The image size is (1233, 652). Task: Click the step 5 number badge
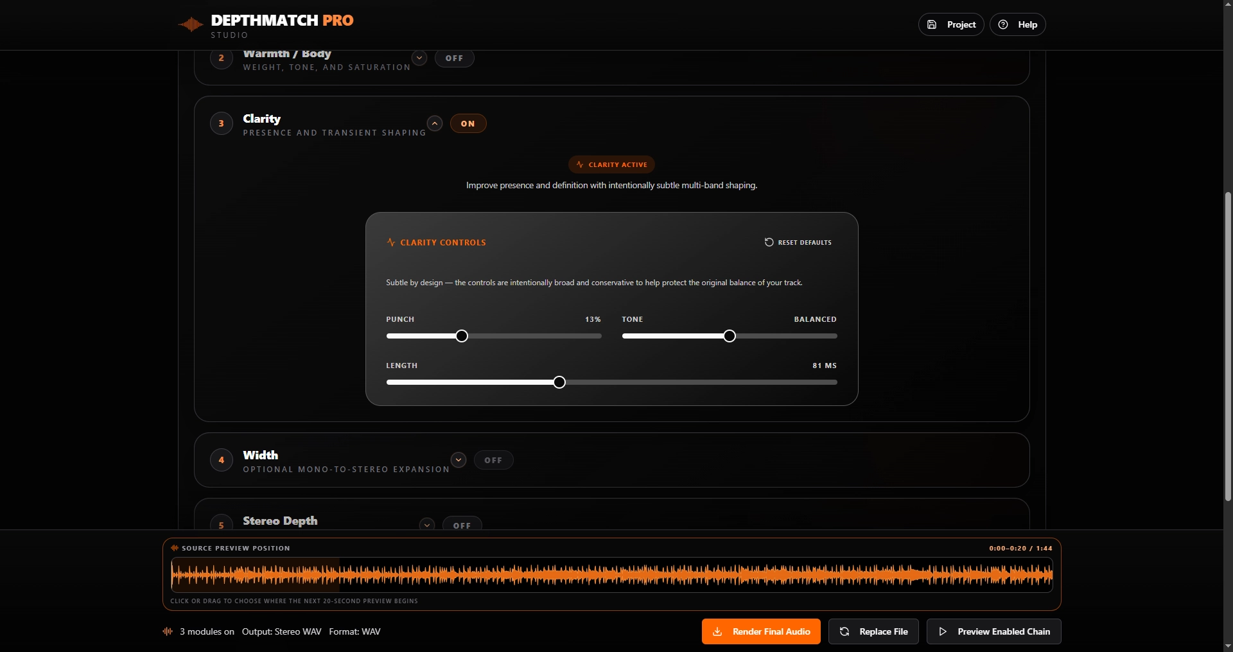coord(222,524)
